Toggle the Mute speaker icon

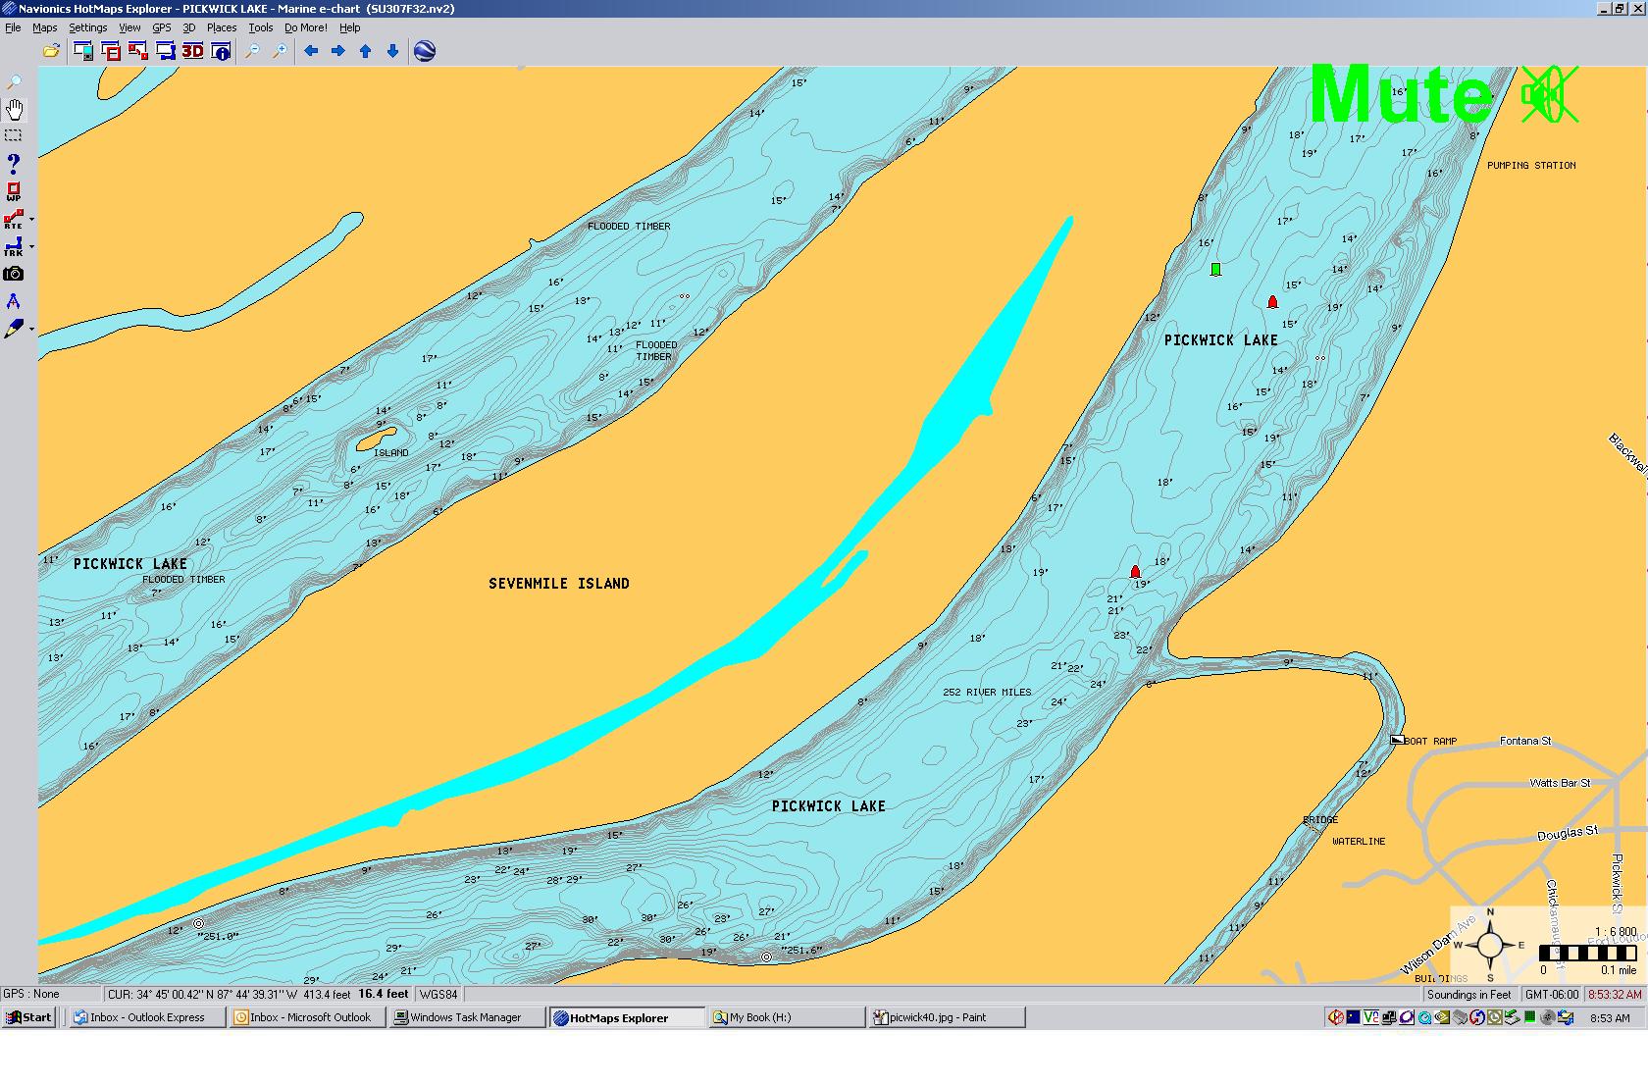(1548, 95)
